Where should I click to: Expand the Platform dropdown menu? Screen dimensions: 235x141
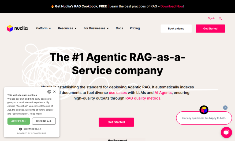[43, 28]
